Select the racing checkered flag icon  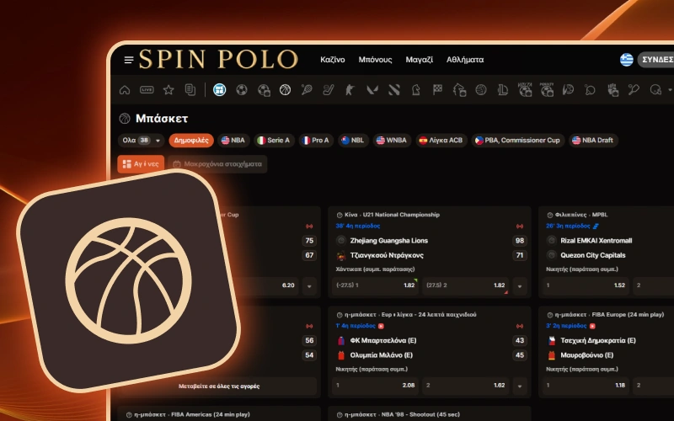[437, 90]
